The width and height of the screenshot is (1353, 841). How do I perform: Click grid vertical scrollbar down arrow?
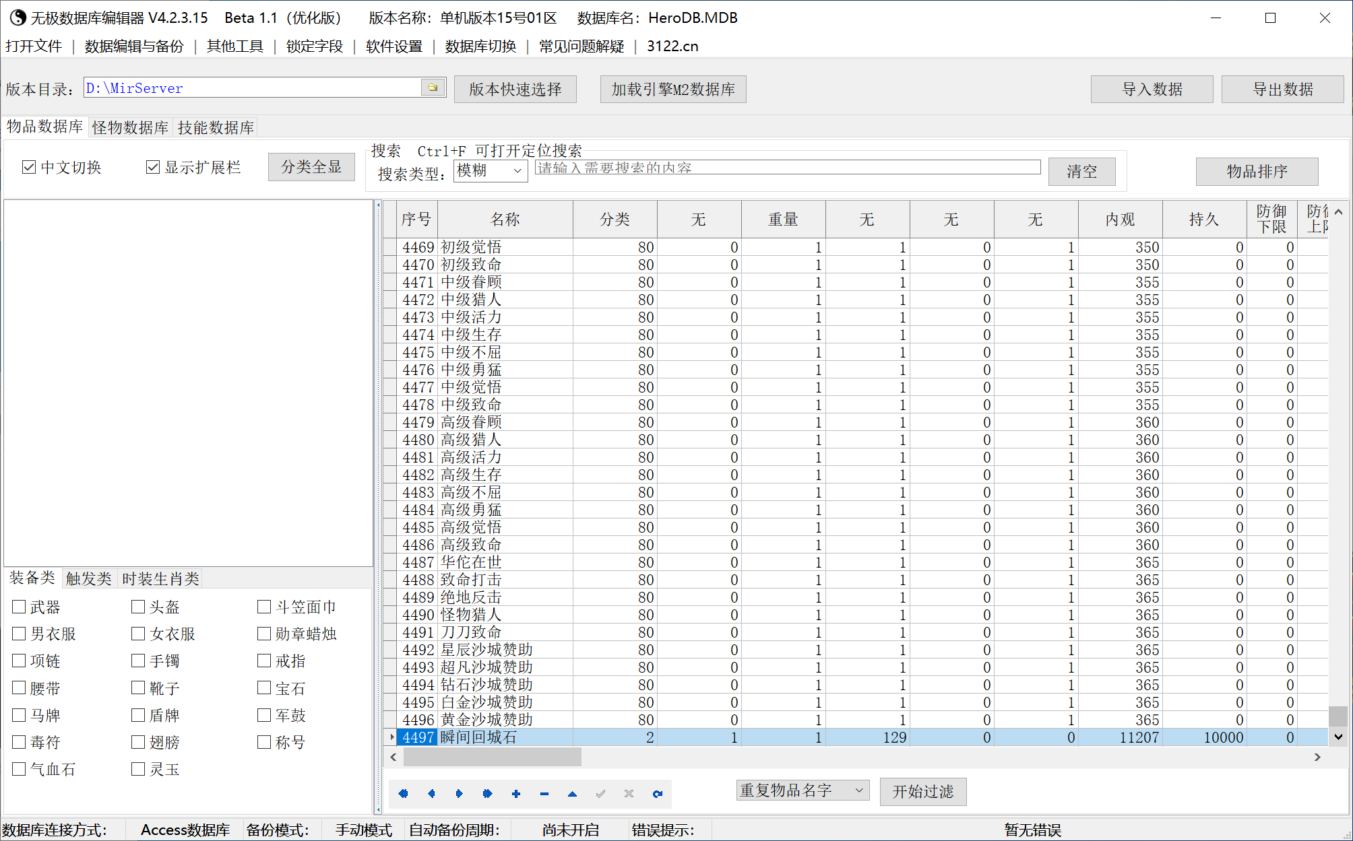coord(1338,737)
